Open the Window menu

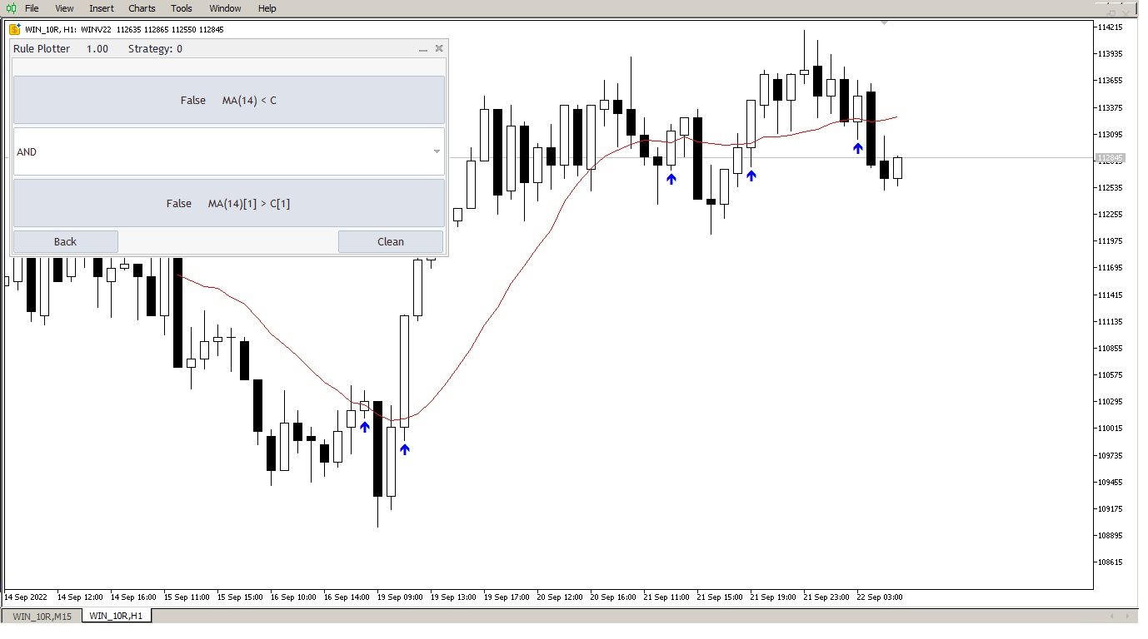point(225,8)
